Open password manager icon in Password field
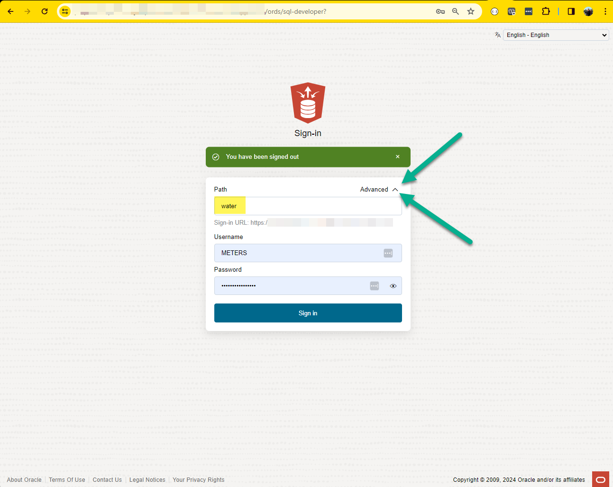The height and width of the screenshot is (487, 613). point(375,286)
